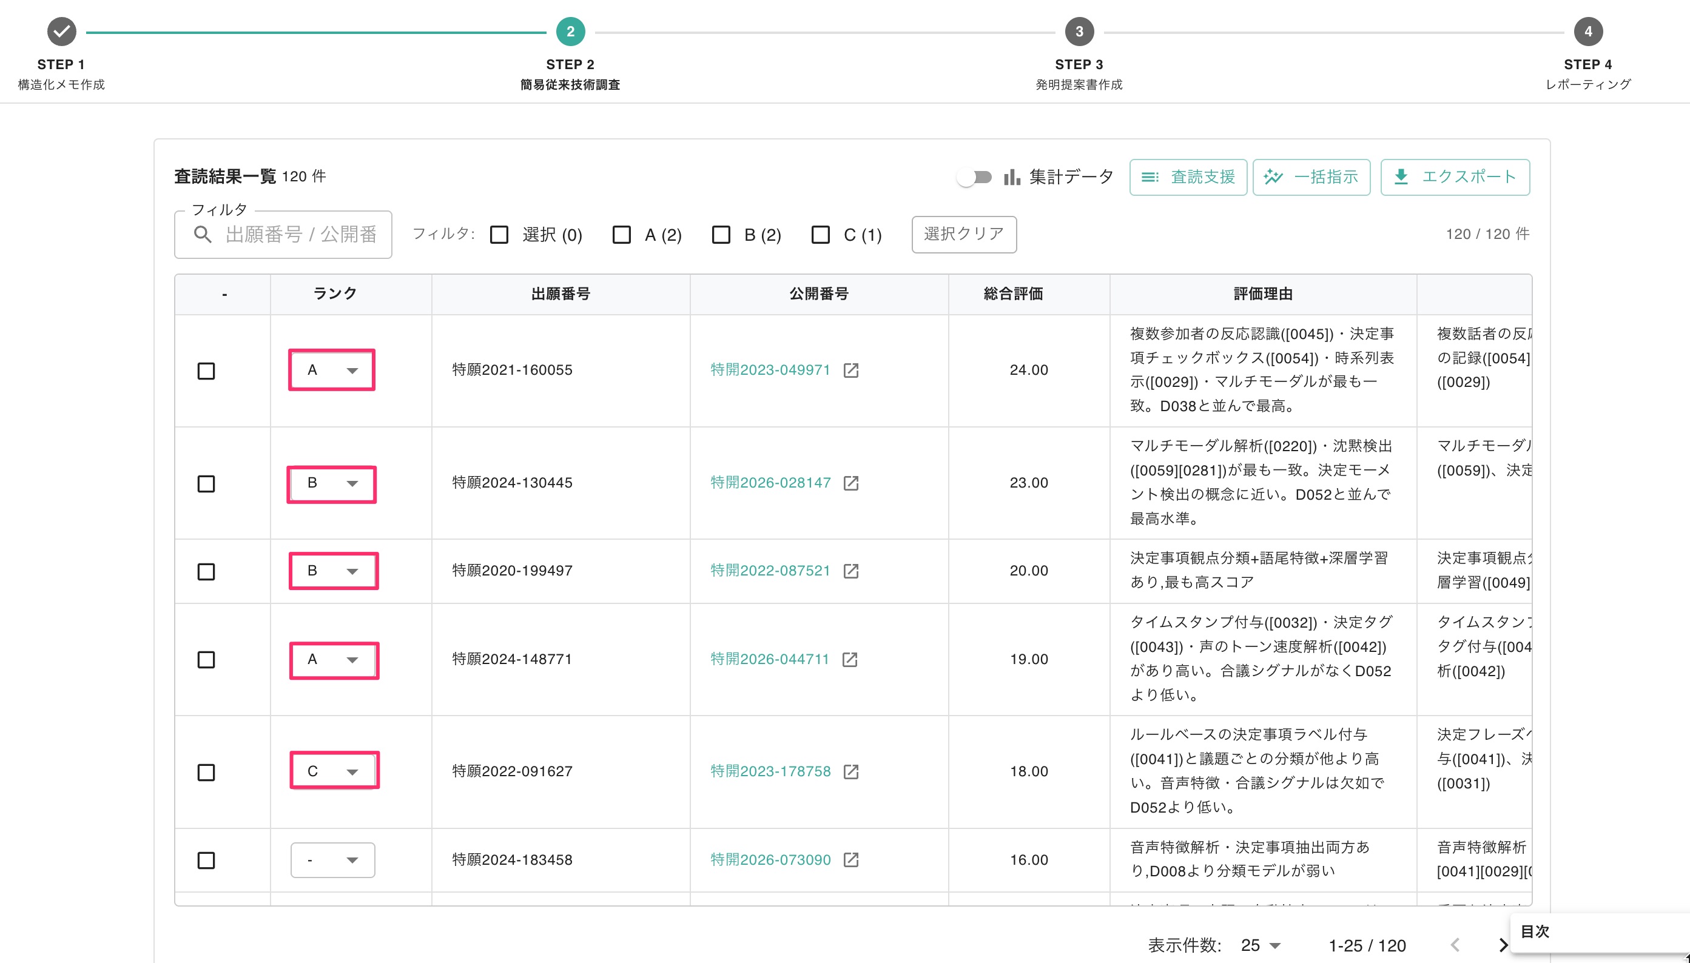The width and height of the screenshot is (1690, 963).
Task: Open rank dropdown for 特願2022-091627
Action: 332,771
